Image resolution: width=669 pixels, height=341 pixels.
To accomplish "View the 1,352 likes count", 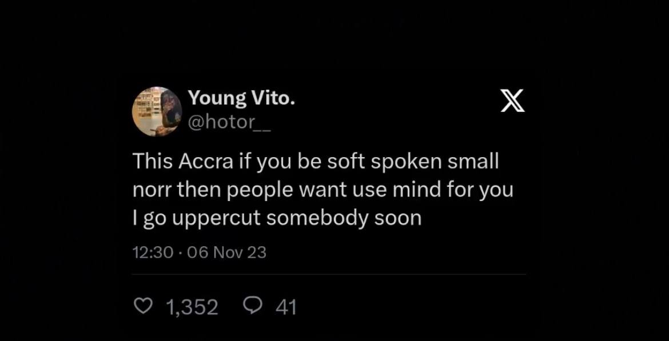I will (192, 308).
